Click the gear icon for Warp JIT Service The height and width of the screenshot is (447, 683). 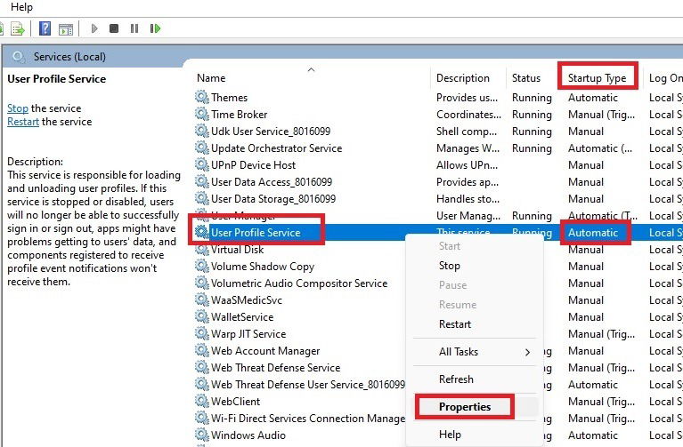coord(201,333)
